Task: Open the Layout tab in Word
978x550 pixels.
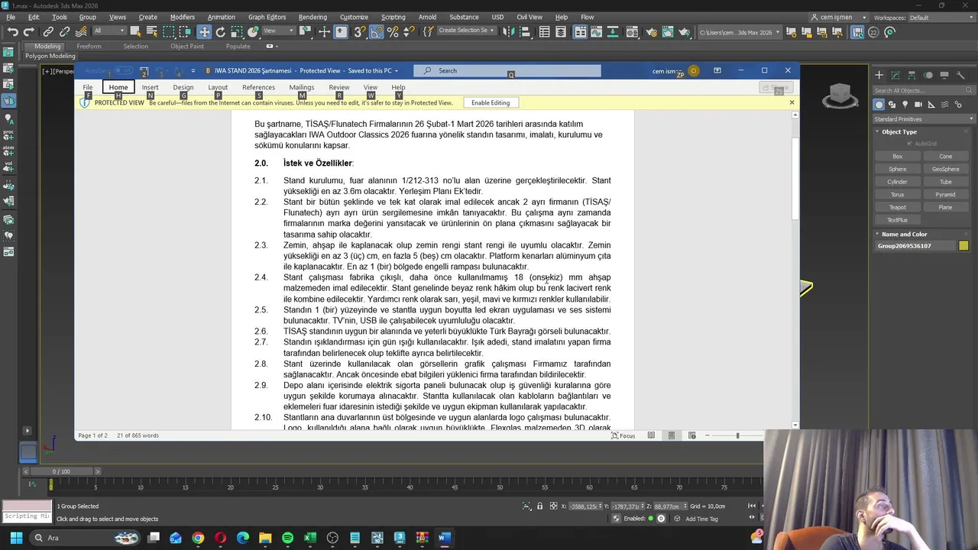Action: click(218, 87)
